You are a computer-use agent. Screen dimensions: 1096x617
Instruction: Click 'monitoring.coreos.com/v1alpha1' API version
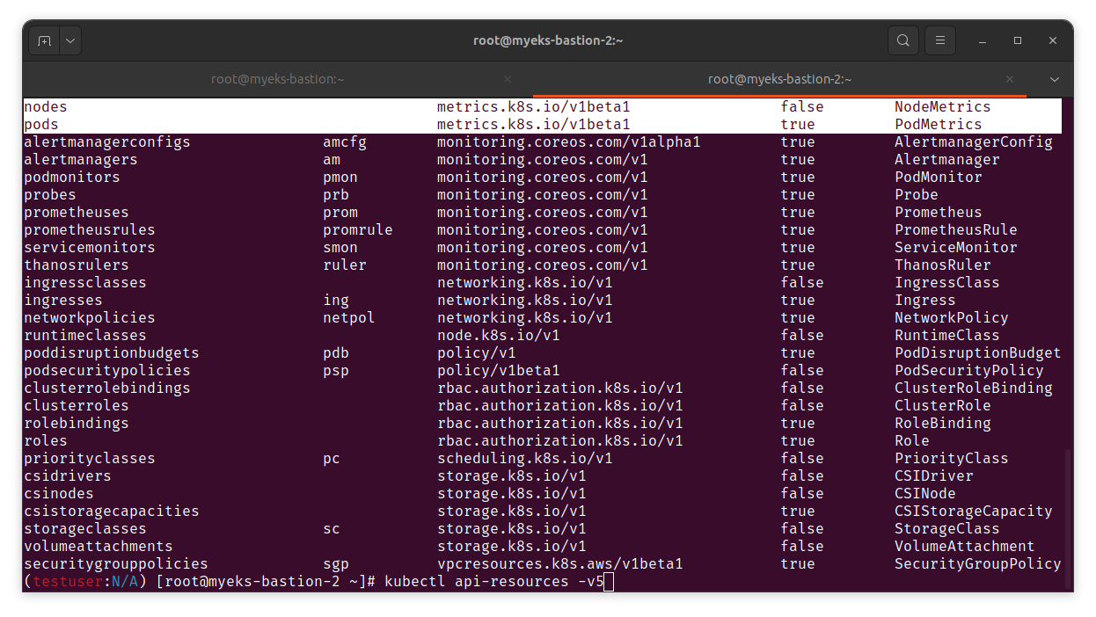pos(568,142)
